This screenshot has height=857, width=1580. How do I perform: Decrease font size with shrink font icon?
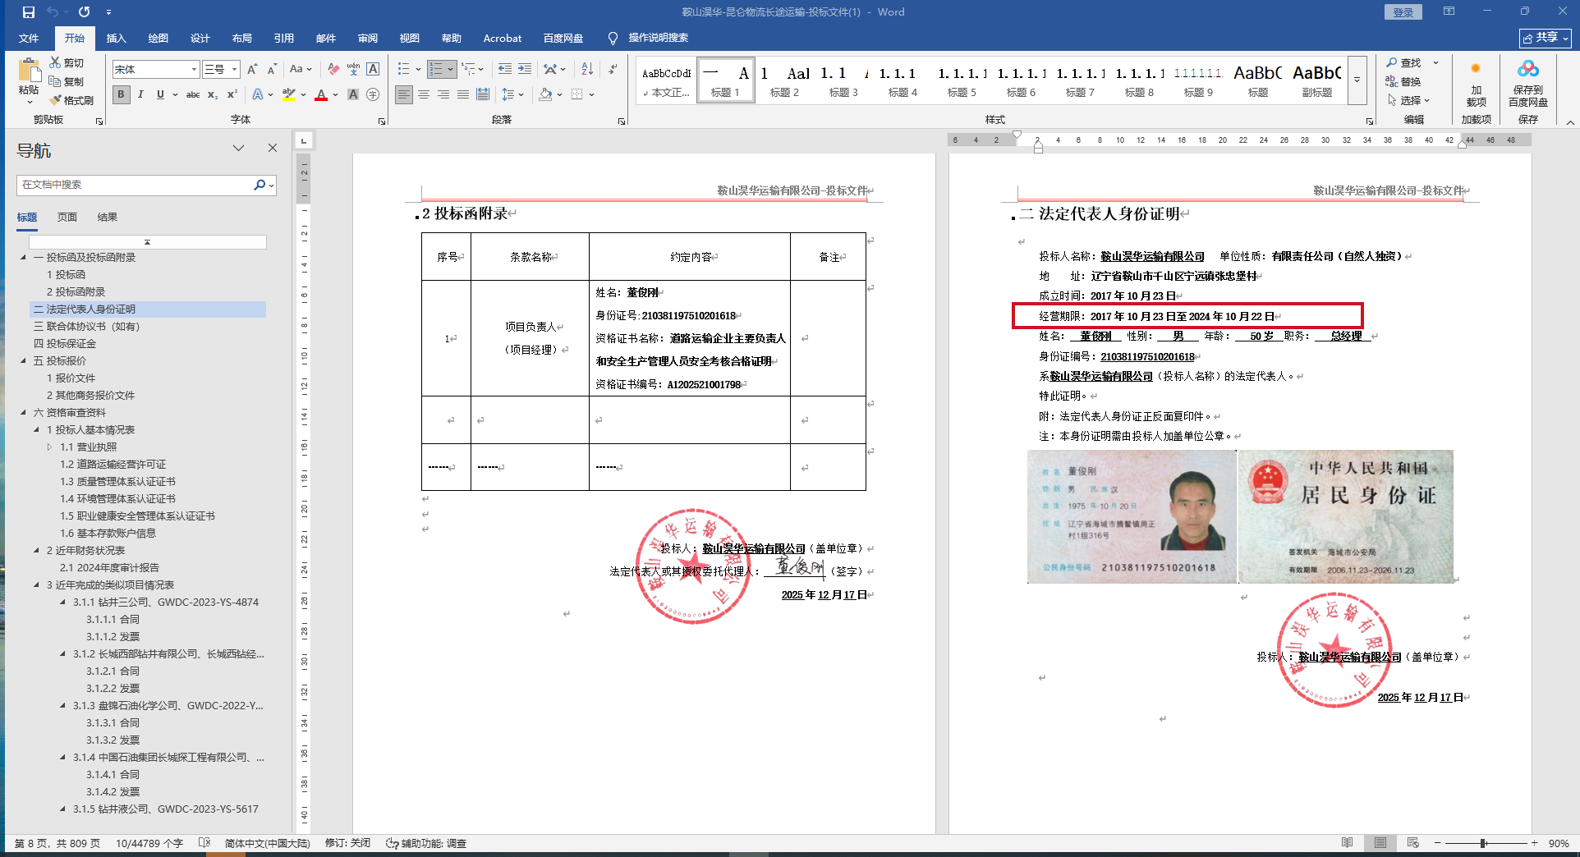pos(272,70)
